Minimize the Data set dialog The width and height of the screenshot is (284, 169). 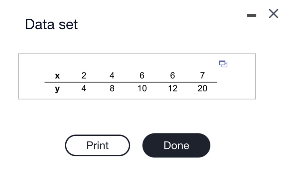point(252,15)
